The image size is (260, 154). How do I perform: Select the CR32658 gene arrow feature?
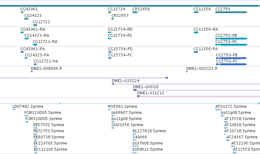pyautogui.click(x=135, y=12)
